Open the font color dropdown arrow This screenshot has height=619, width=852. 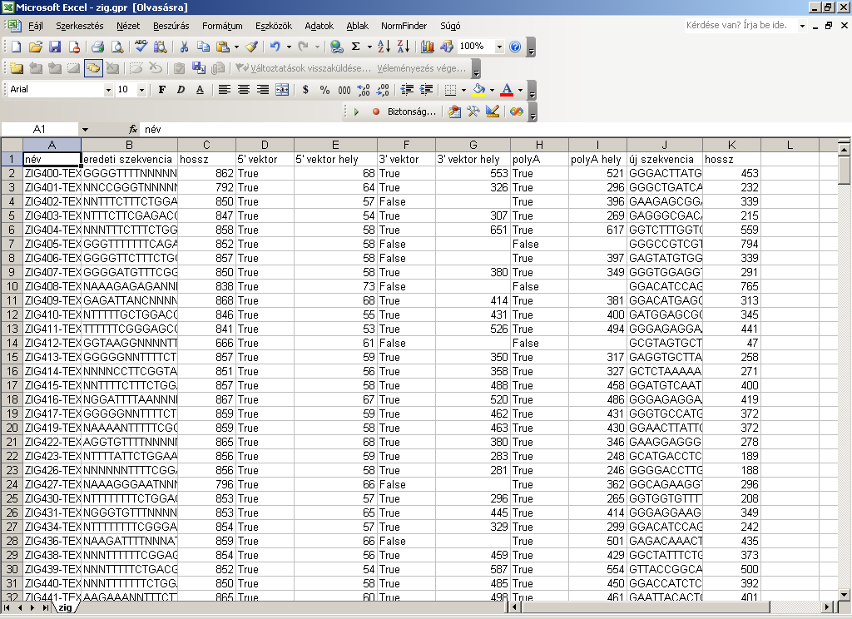(520, 90)
